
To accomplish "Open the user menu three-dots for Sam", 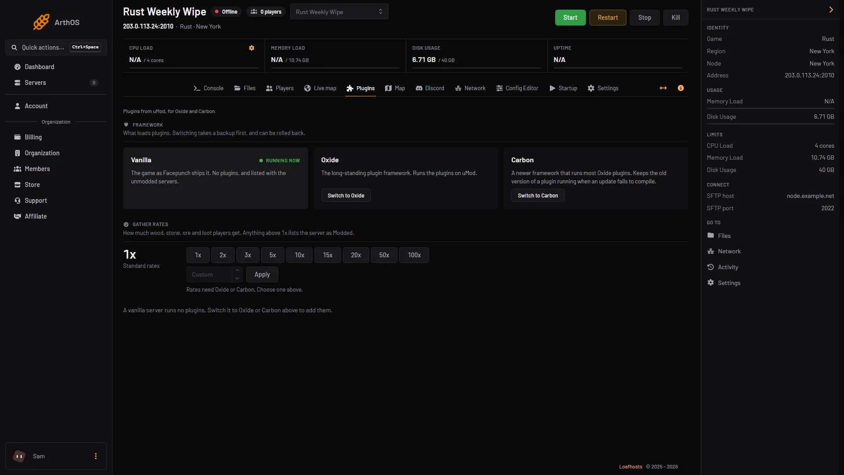I will pos(96,456).
